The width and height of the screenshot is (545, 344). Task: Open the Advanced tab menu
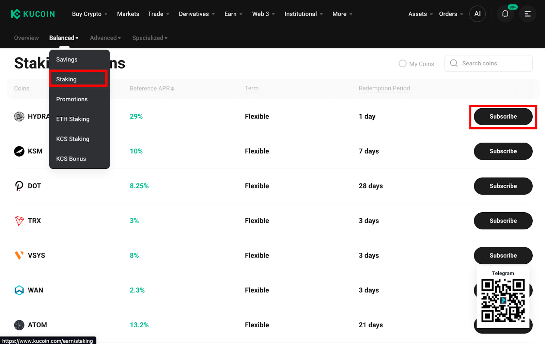tap(105, 38)
